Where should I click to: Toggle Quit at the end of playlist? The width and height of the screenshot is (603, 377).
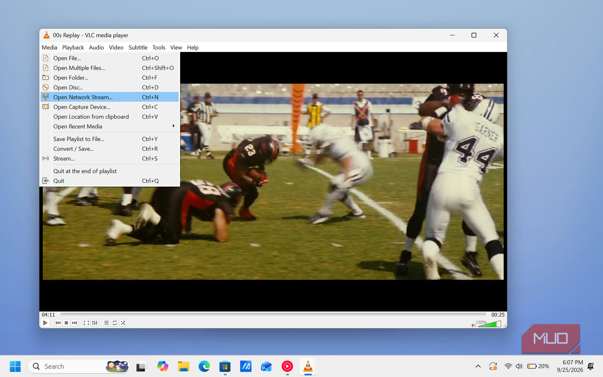point(110,171)
